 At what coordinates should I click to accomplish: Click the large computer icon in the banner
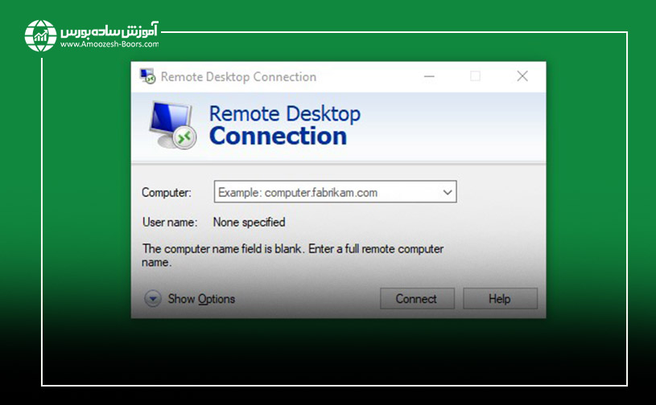click(172, 125)
